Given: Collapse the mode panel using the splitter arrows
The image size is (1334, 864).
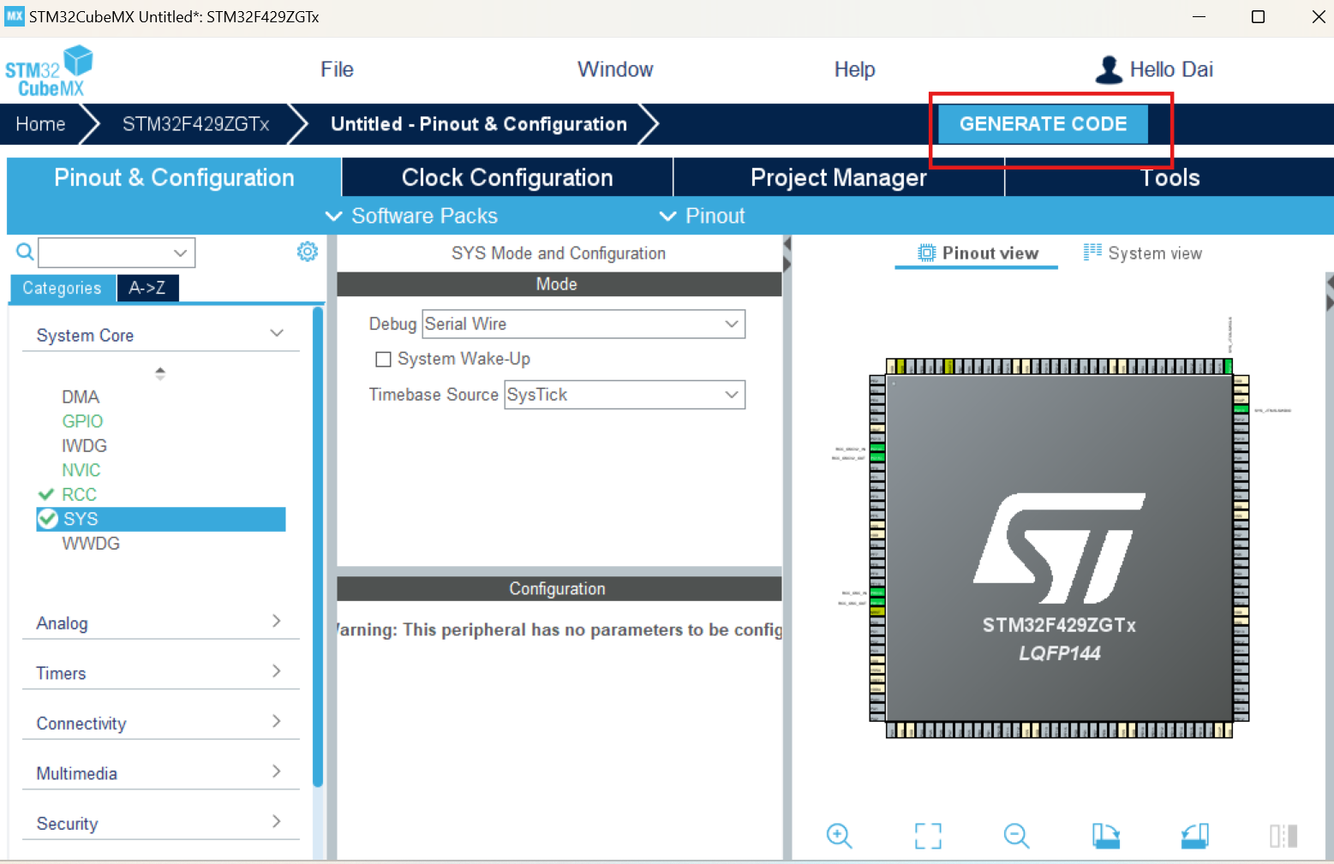Looking at the screenshot, I should [787, 254].
